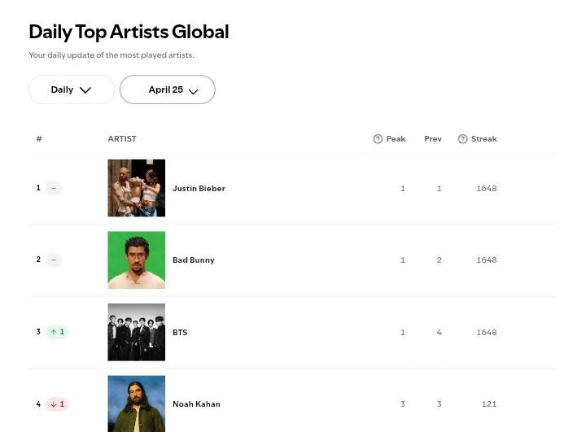Open Noah Kahan's artist thumbnail
The width and height of the screenshot is (586, 432).
click(x=136, y=403)
